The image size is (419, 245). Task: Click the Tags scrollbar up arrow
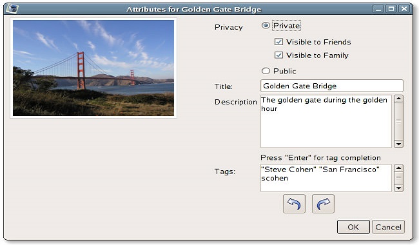click(398, 168)
